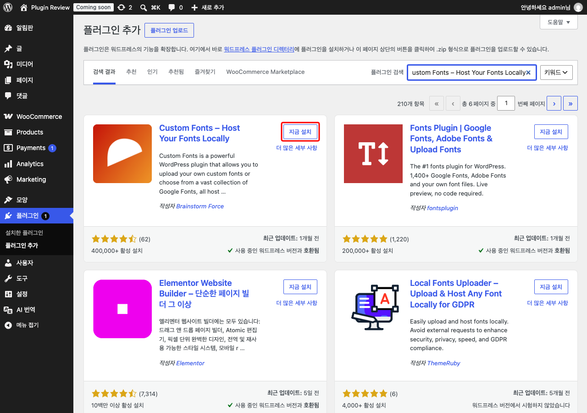Open the search magnifier in admin bar
The height and width of the screenshot is (413, 587).
[x=144, y=7]
